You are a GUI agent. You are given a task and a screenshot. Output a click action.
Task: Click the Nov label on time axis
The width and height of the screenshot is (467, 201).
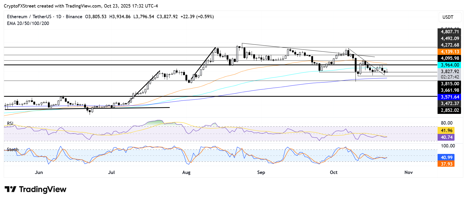(x=408, y=172)
